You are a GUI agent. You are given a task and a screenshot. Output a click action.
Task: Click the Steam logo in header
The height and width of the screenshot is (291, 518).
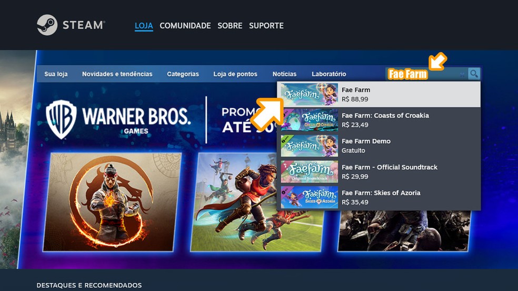click(x=71, y=25)
